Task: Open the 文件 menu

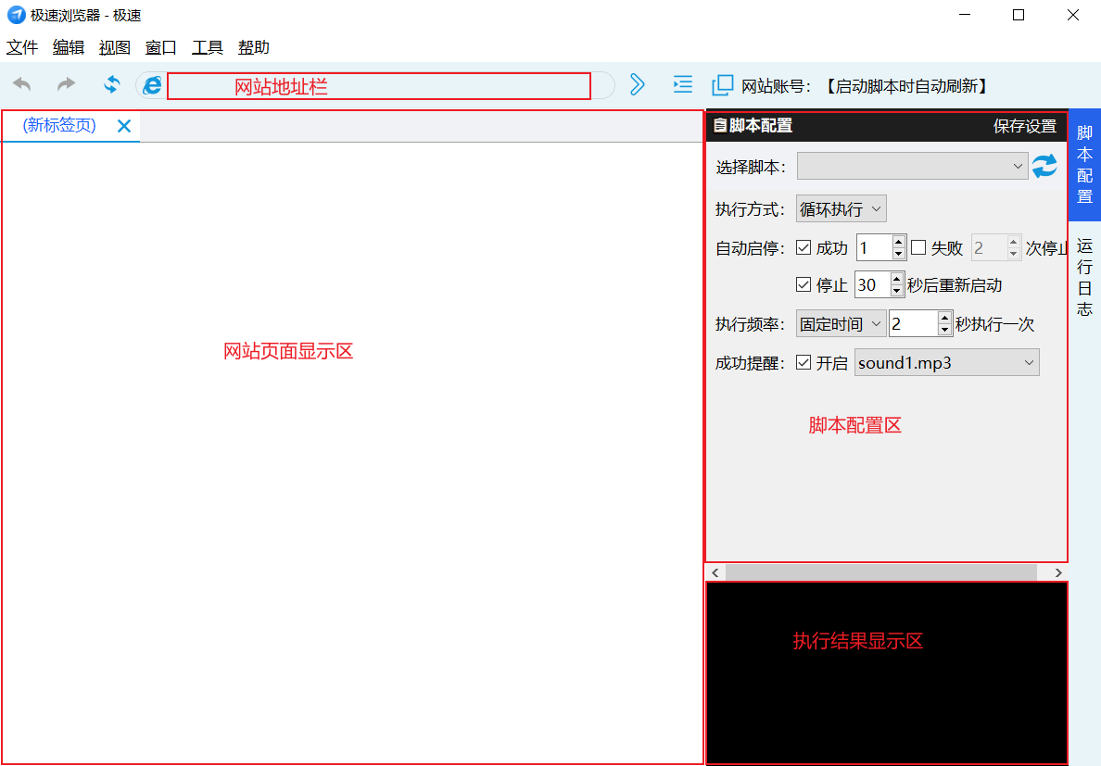Action: [22, 48]
